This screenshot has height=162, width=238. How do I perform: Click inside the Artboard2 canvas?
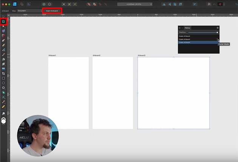[x=113, y=93]
